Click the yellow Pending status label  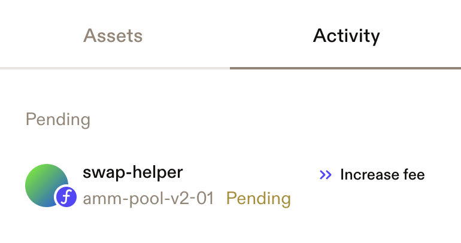259,199
